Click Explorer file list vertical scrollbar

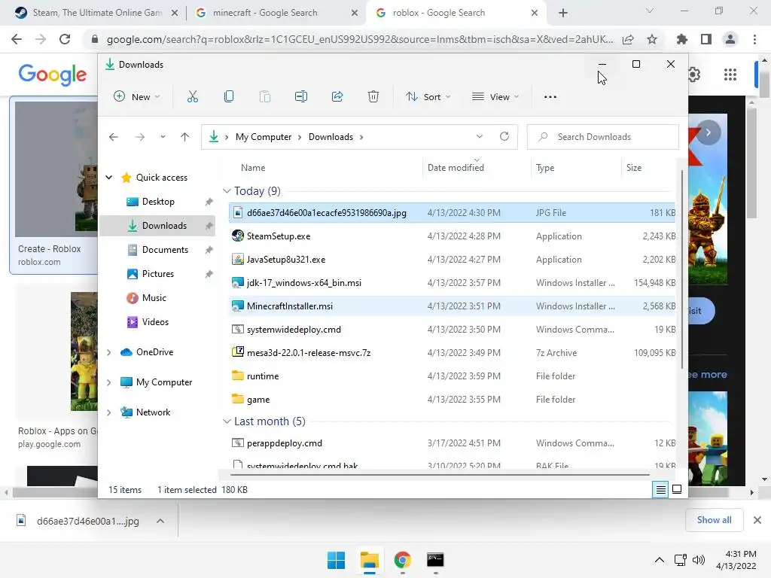pos(681,269)
